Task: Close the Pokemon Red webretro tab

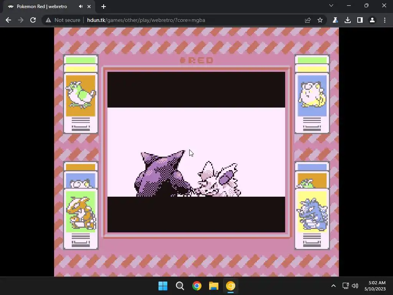Action: 89,7
